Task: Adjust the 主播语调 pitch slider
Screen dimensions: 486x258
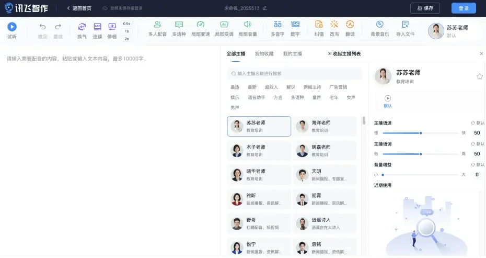Action: [x=420, y=154]
